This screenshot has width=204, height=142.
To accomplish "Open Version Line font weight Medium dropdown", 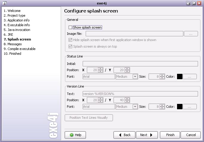I will tap(135, 107).
